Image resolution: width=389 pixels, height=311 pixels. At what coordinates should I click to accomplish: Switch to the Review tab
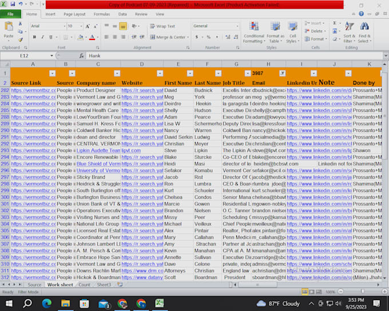pos(141,14)
